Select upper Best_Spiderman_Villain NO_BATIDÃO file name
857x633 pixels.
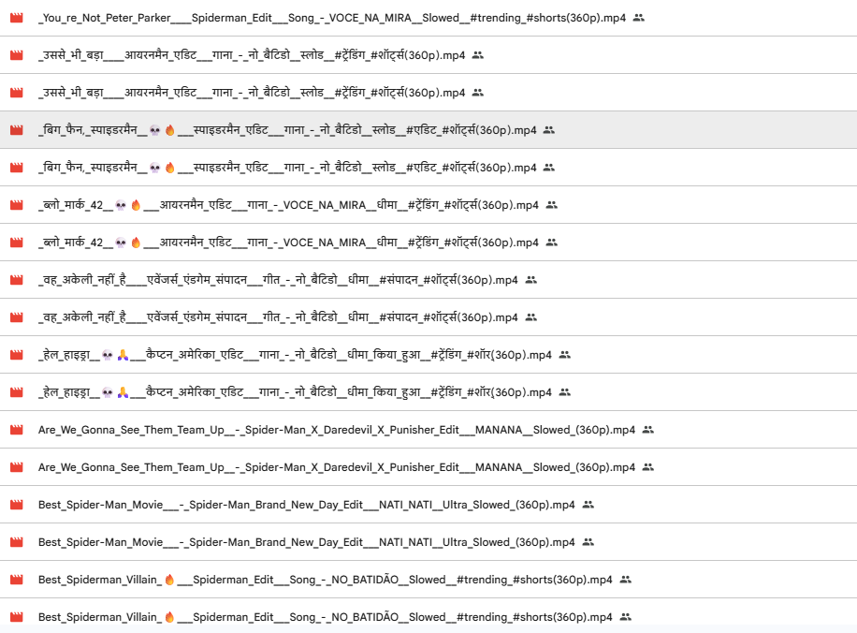326,580
